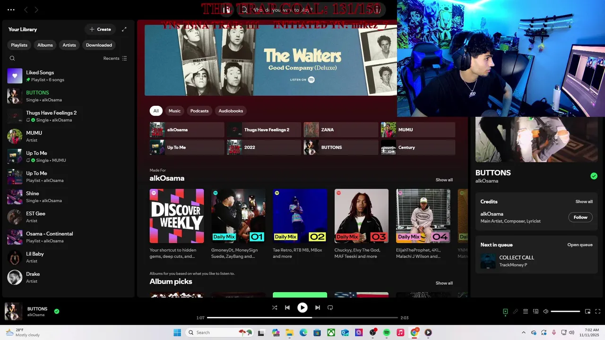The width and height of the screenshot is (605, 340).
Task: Open MUMU artist in library
Action: (69, 136)
